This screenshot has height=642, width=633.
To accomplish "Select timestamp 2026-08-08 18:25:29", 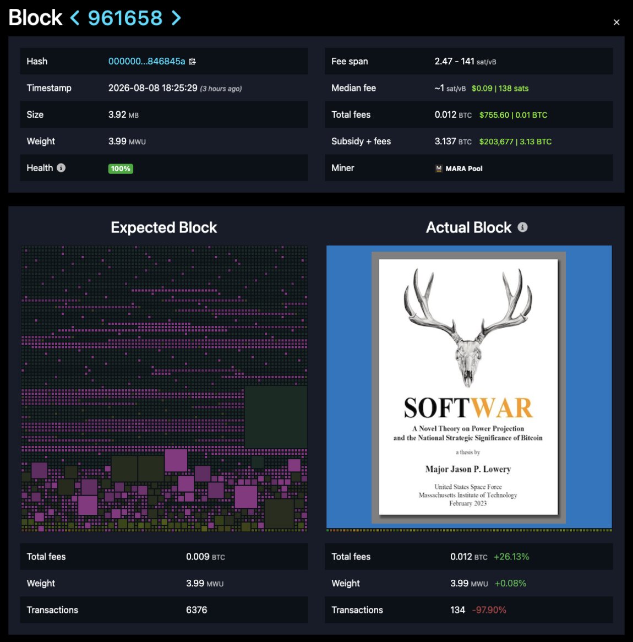I will coord(152,88).
